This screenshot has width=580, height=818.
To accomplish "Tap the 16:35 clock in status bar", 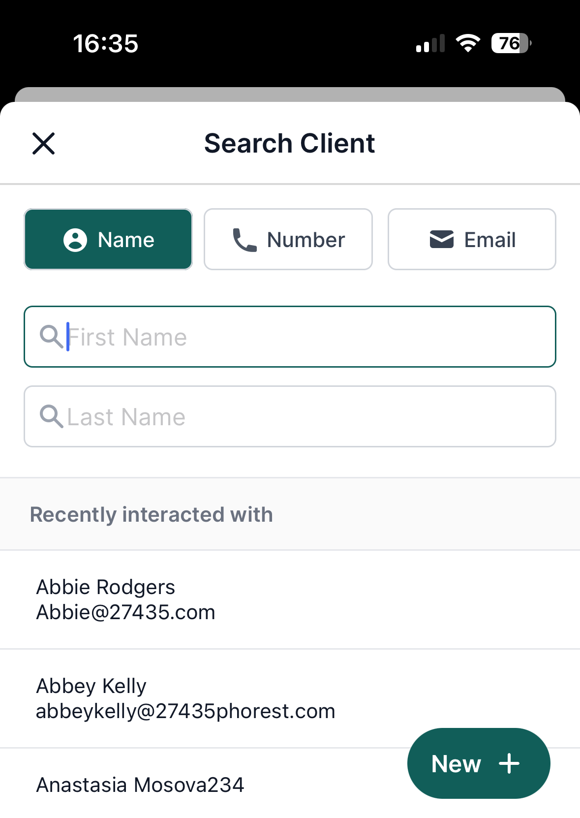I will 106,43.
